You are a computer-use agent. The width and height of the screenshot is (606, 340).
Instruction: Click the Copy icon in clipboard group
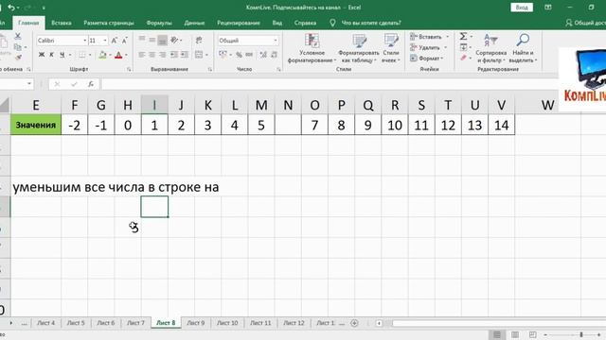[x=17, y=47]
